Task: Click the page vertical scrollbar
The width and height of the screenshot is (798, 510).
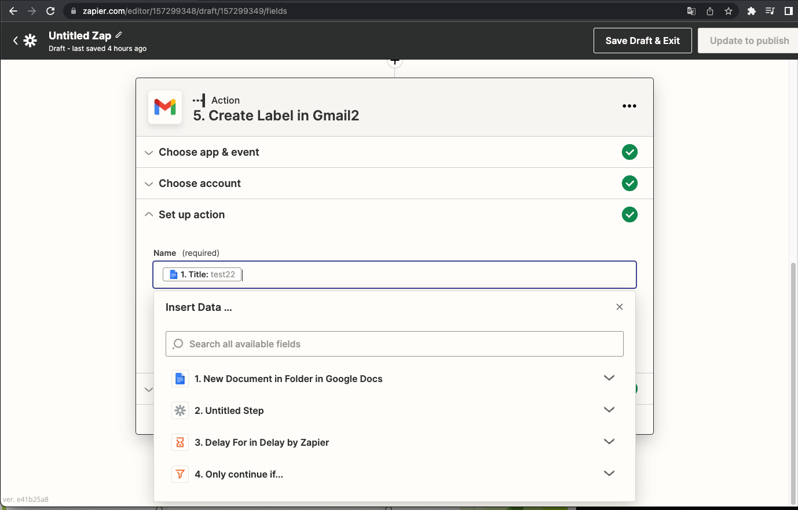Action: tap(793, 383)
